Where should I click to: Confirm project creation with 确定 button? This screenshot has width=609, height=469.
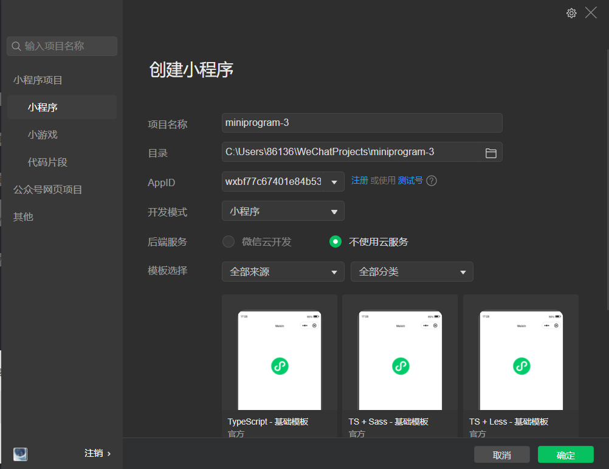(566, 454)
